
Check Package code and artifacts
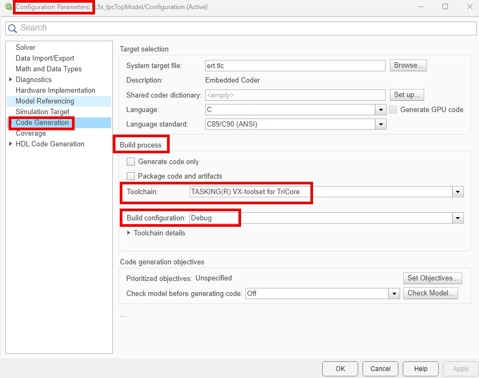pyautogui.click(x=130, y=176)
